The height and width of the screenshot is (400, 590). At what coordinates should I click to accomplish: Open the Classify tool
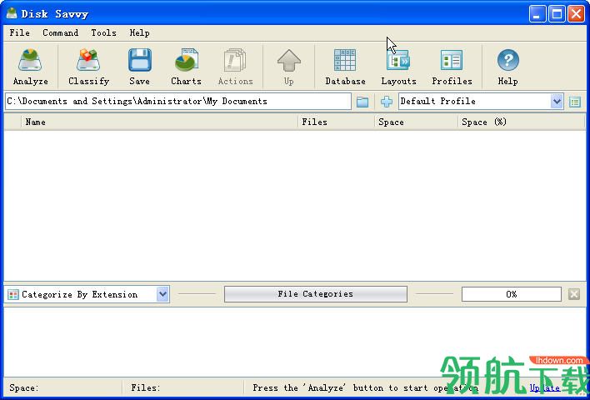click(x=88, y=67)
